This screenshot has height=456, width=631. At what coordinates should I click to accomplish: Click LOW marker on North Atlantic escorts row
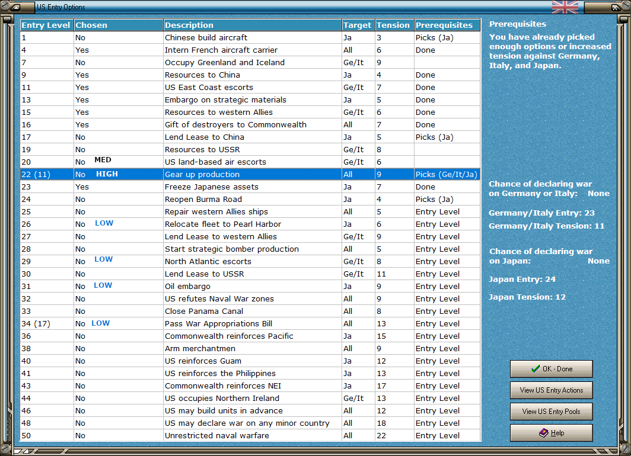[x=103, y=259]
